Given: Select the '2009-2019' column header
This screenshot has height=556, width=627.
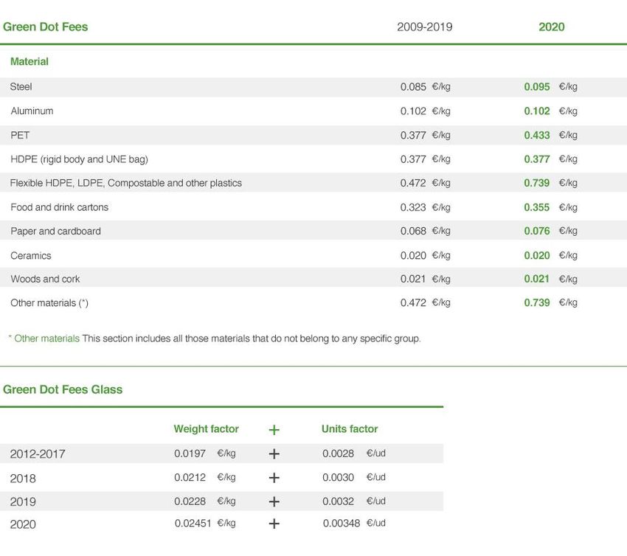Looking at the screenshot, I should [x=425, y=27].
